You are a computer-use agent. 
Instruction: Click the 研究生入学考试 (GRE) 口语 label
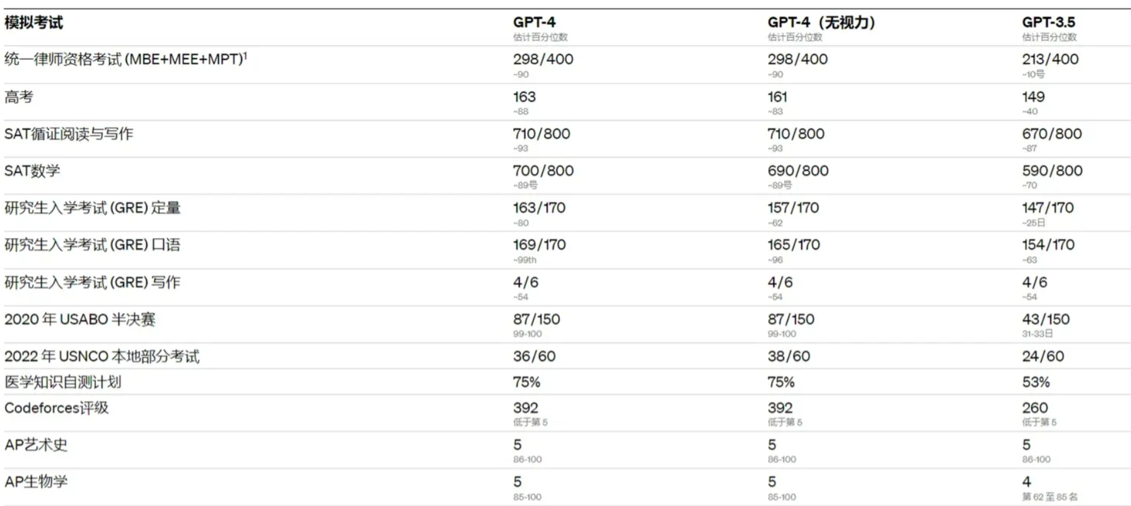point(92,245)
